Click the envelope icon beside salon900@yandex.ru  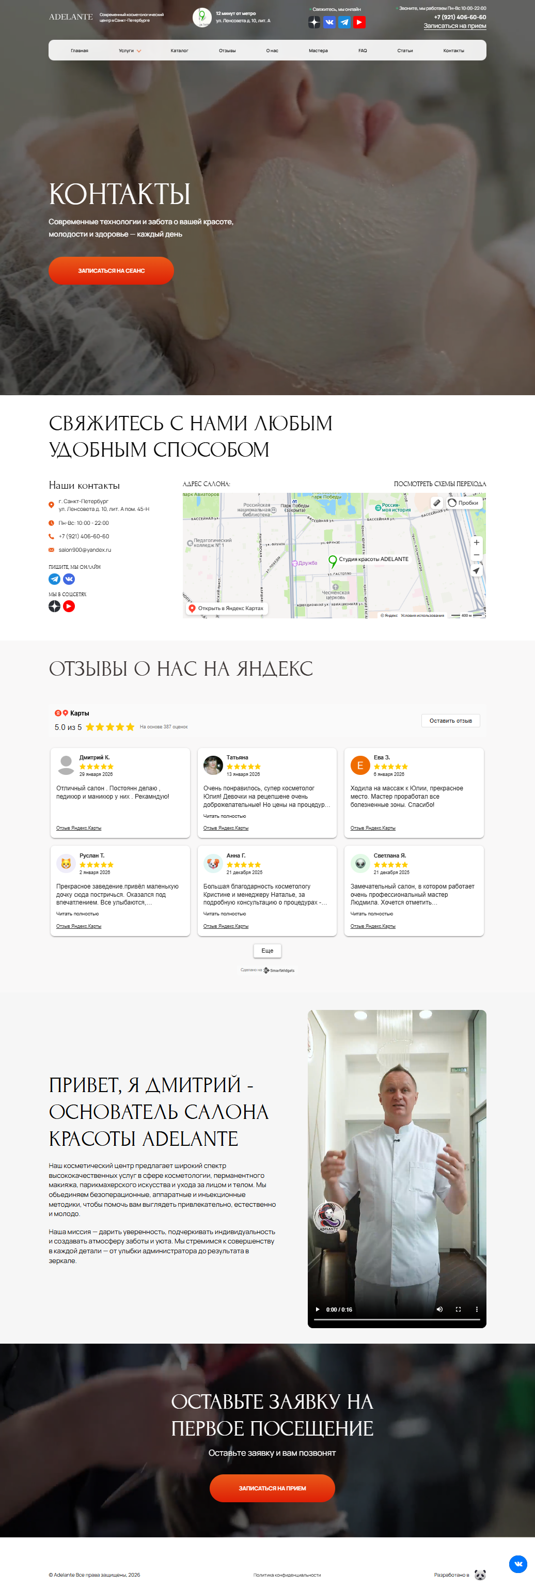(x=51, y=550)
